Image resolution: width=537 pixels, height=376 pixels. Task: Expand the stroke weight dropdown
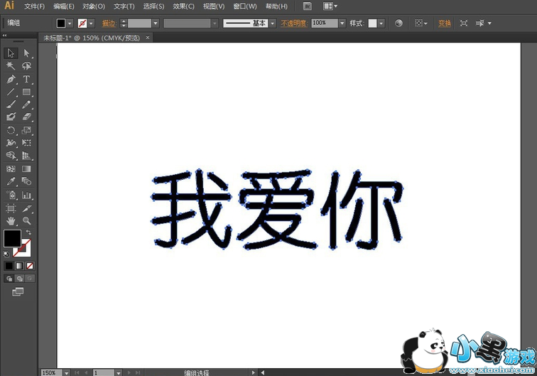(x=156, y=23)
